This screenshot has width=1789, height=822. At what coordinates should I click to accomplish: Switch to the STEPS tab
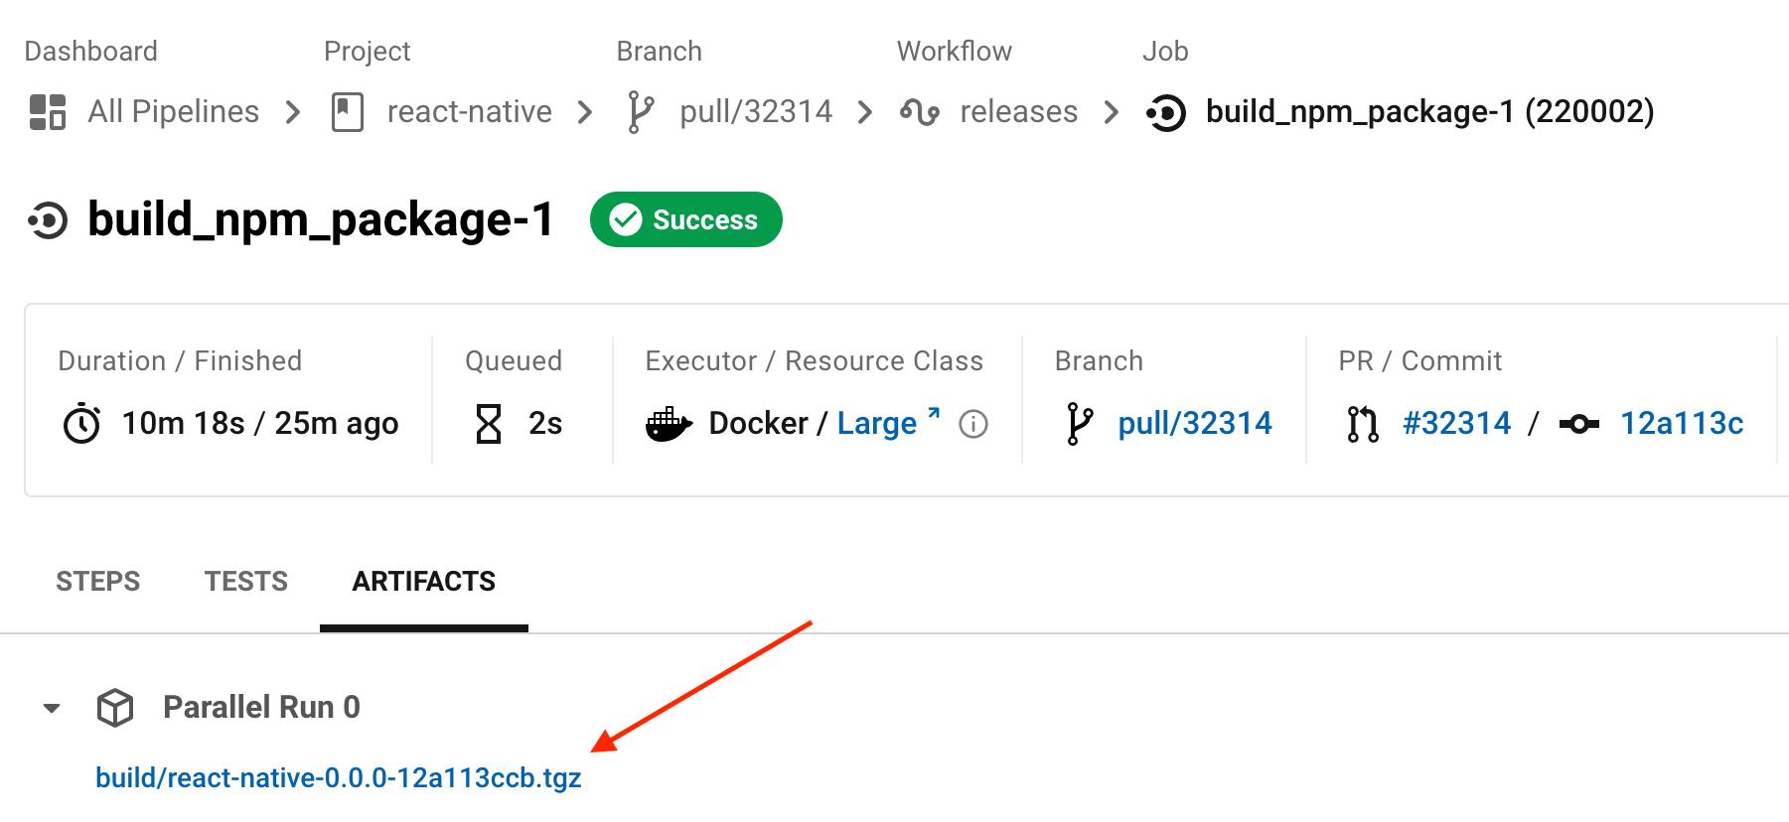click(97, 582)
